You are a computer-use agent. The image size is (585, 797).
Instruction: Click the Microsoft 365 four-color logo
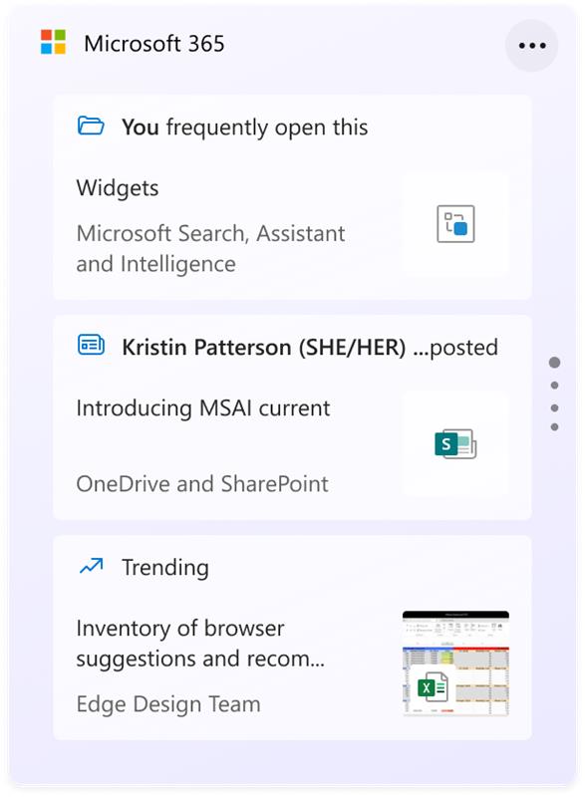click(x=54, y=42)
